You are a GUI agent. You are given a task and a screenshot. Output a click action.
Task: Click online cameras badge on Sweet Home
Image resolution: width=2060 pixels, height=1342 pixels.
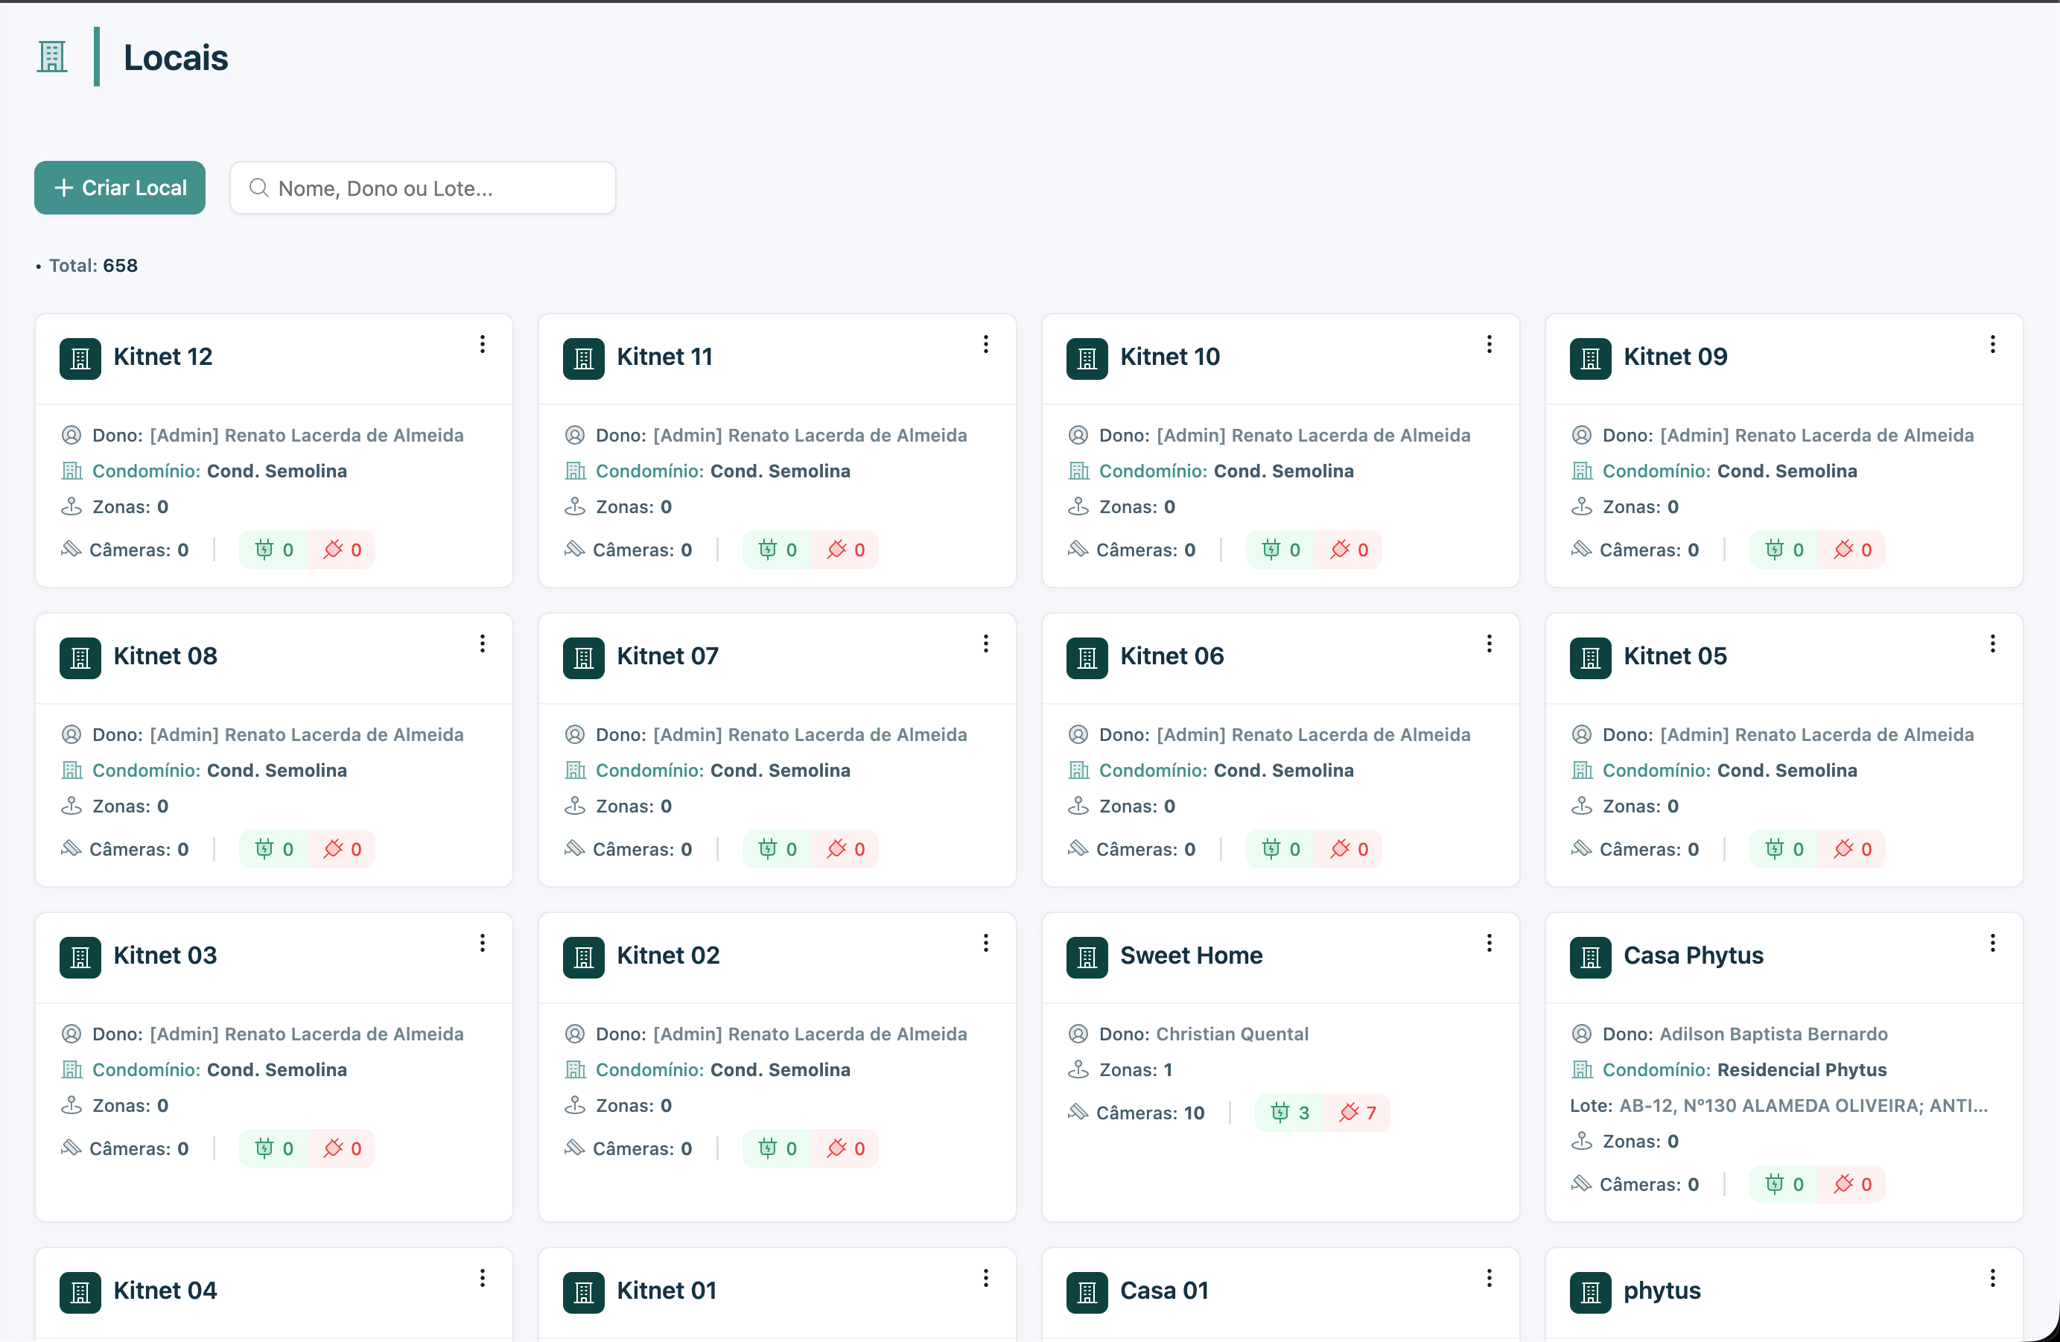1290,1113
